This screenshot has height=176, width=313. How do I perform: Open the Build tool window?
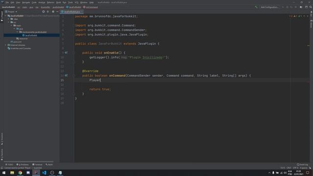click(49, 165)
